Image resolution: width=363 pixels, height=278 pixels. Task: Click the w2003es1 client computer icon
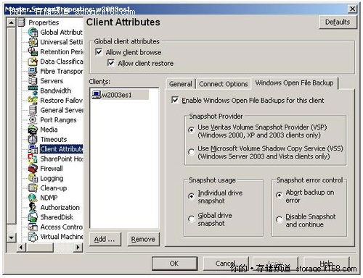pyautogui.click(x=97, y=95)
